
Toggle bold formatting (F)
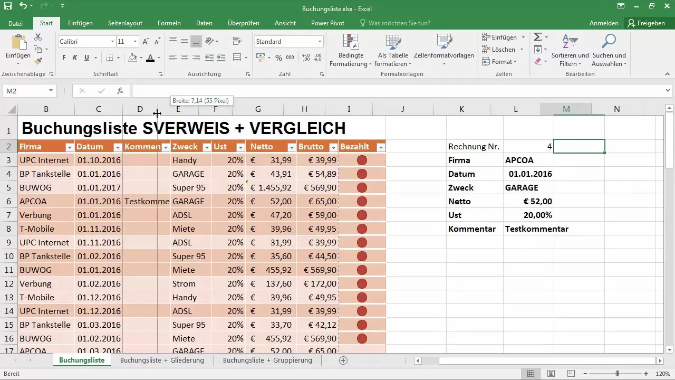[x=64, y=58]
